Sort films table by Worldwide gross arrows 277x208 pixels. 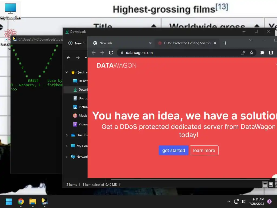coord(257,26)
